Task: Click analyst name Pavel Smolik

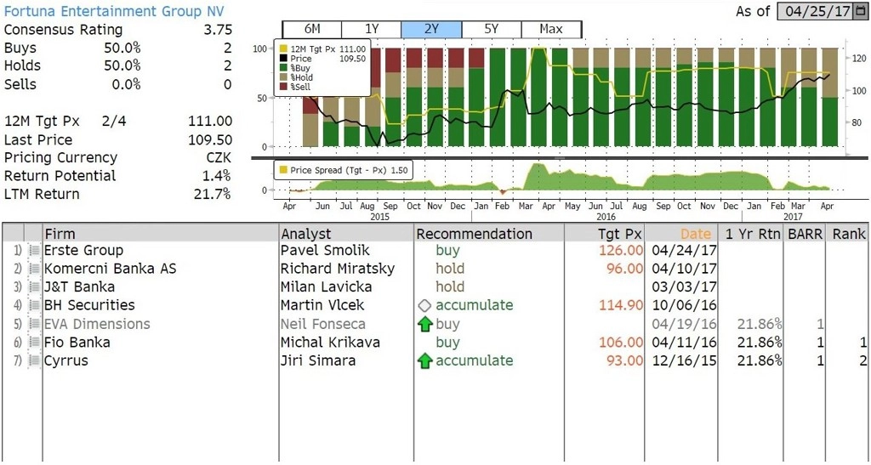Action: (325, 251)
